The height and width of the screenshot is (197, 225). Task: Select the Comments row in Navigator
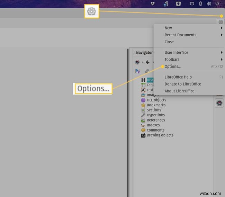pos(153,130)
